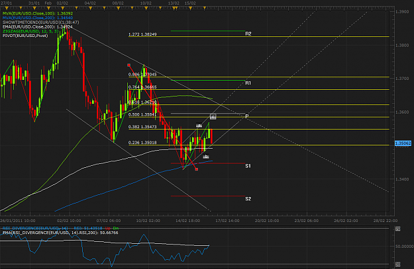Click the 27/01 date on top scale
Image resolution: width=414 pixels, height=269 pixels.
pos(6,3)
